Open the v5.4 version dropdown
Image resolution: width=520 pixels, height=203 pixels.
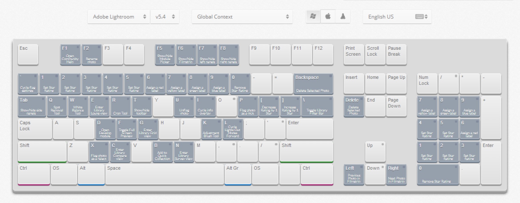click(x=165, y=17)
